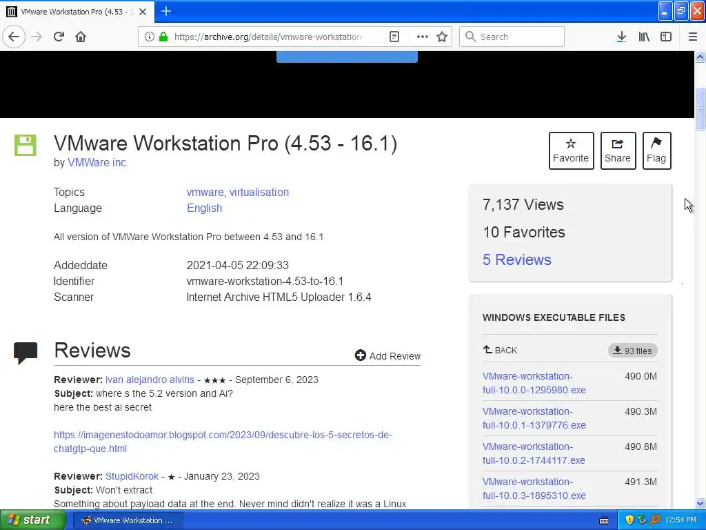
Task: Add item to favorites with Favorite button
Action: [x=571, y=150]
